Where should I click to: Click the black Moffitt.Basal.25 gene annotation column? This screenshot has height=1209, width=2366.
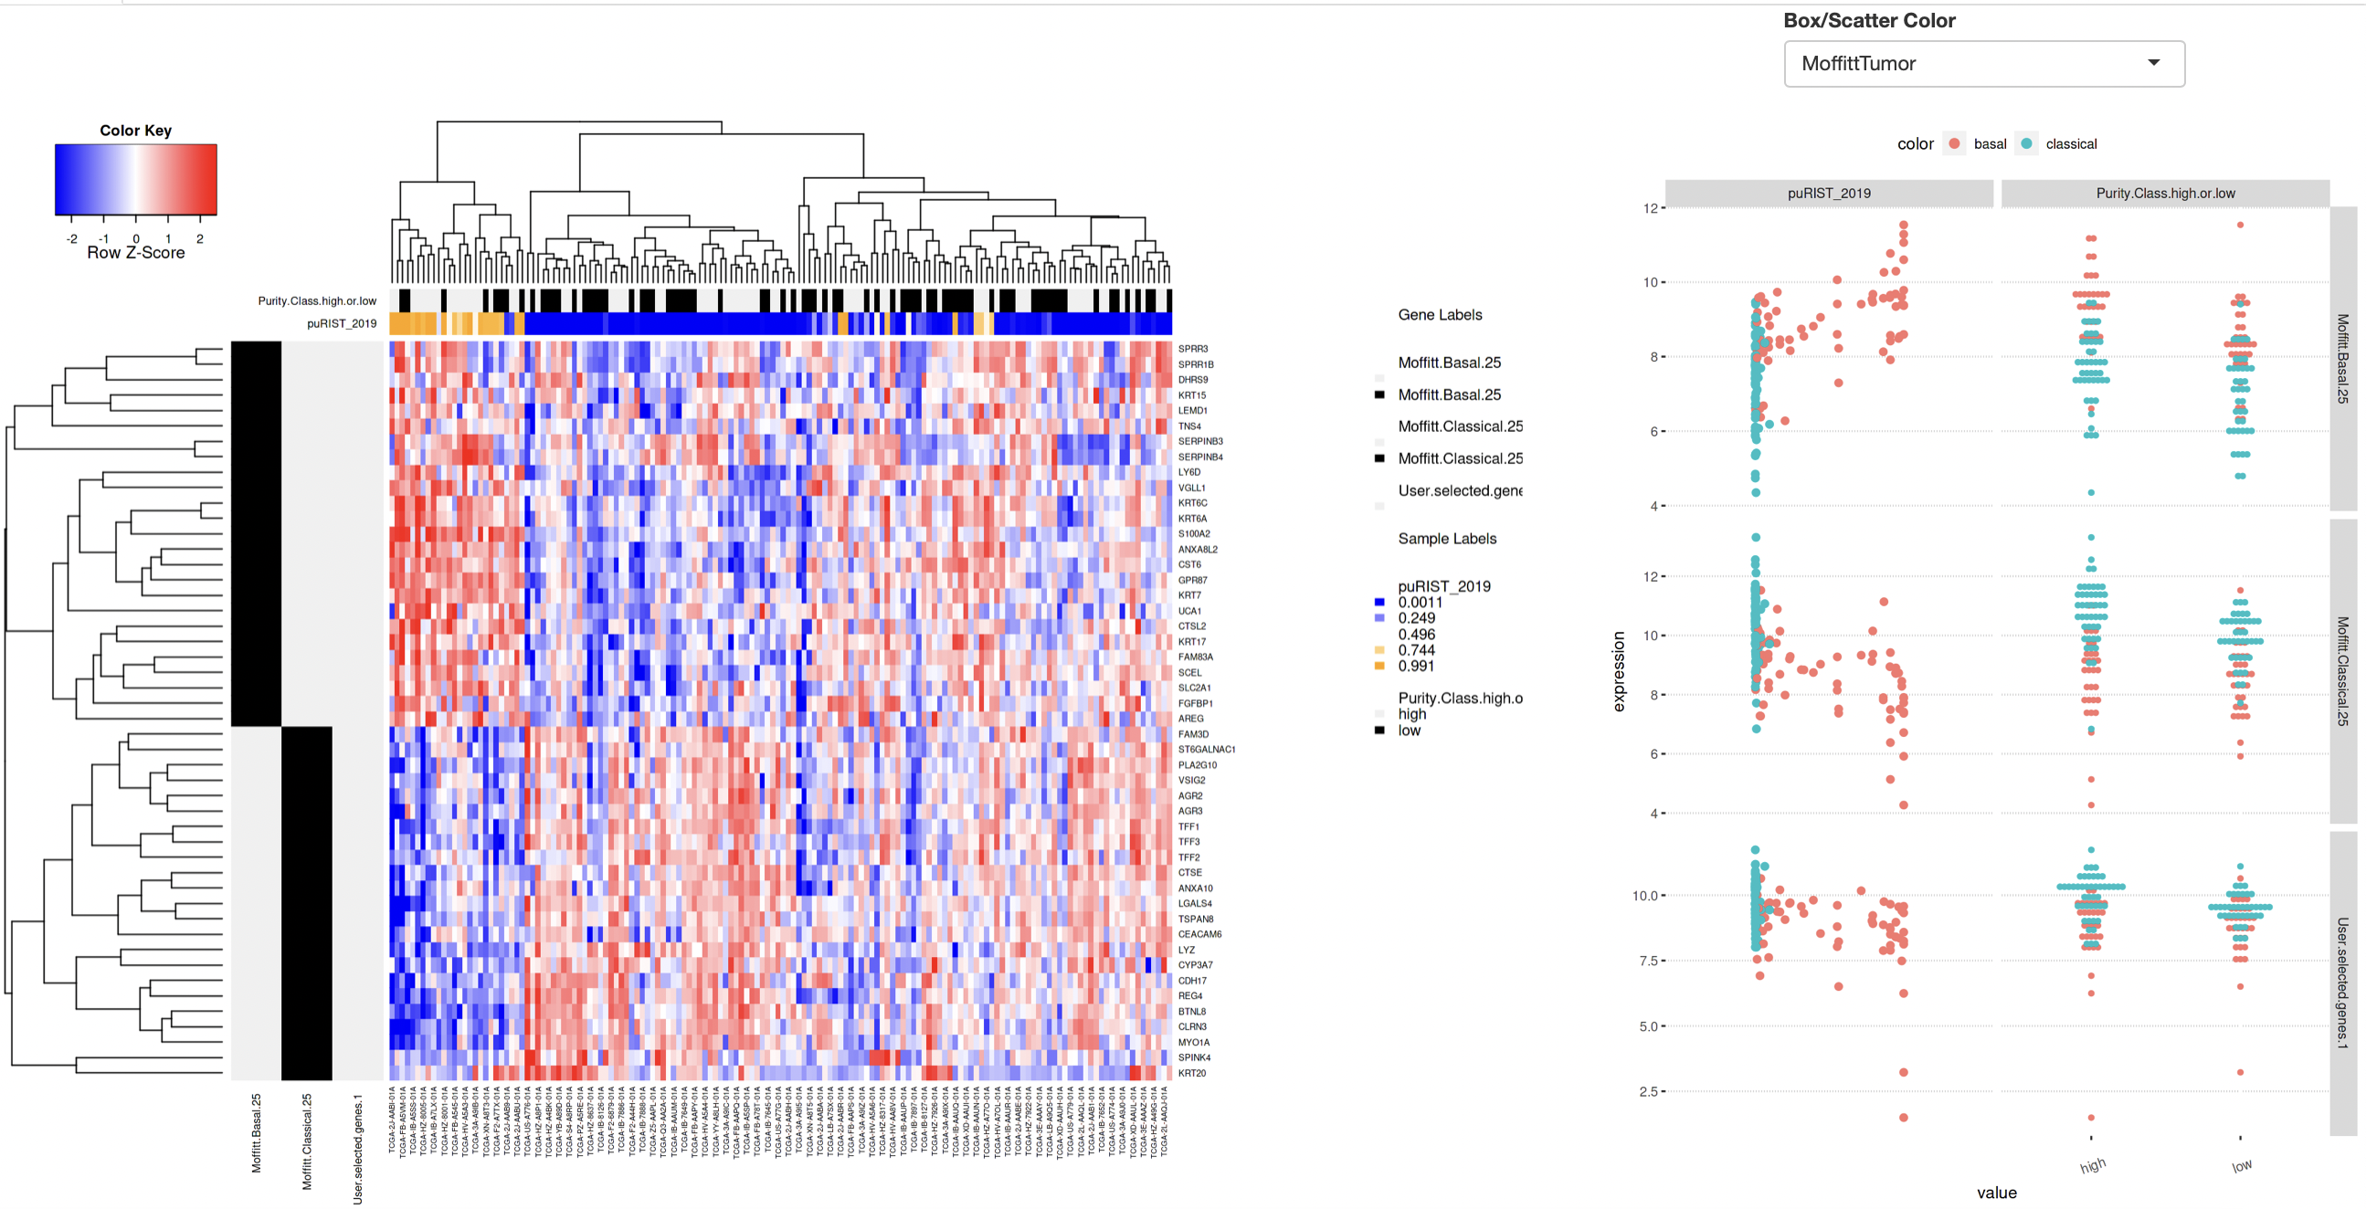256,532
